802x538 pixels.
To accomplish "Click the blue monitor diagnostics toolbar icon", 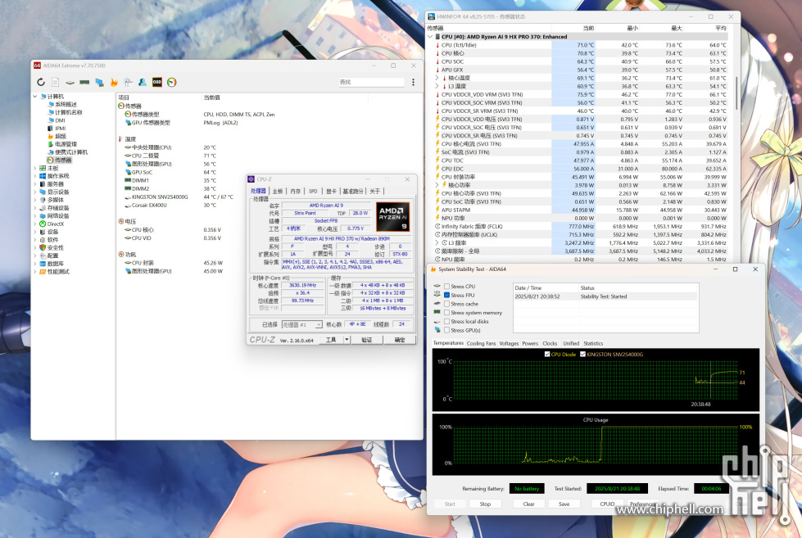I will (99, 83).
